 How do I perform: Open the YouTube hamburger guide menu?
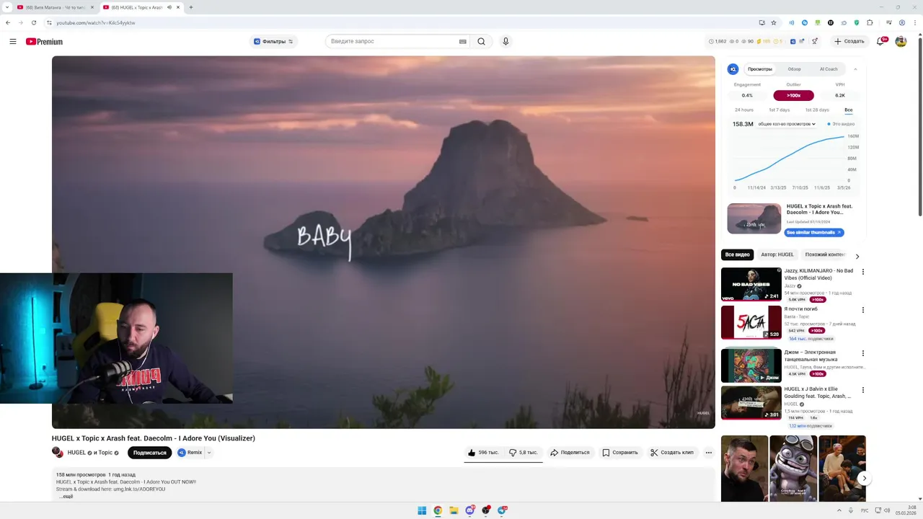(13, 42)
